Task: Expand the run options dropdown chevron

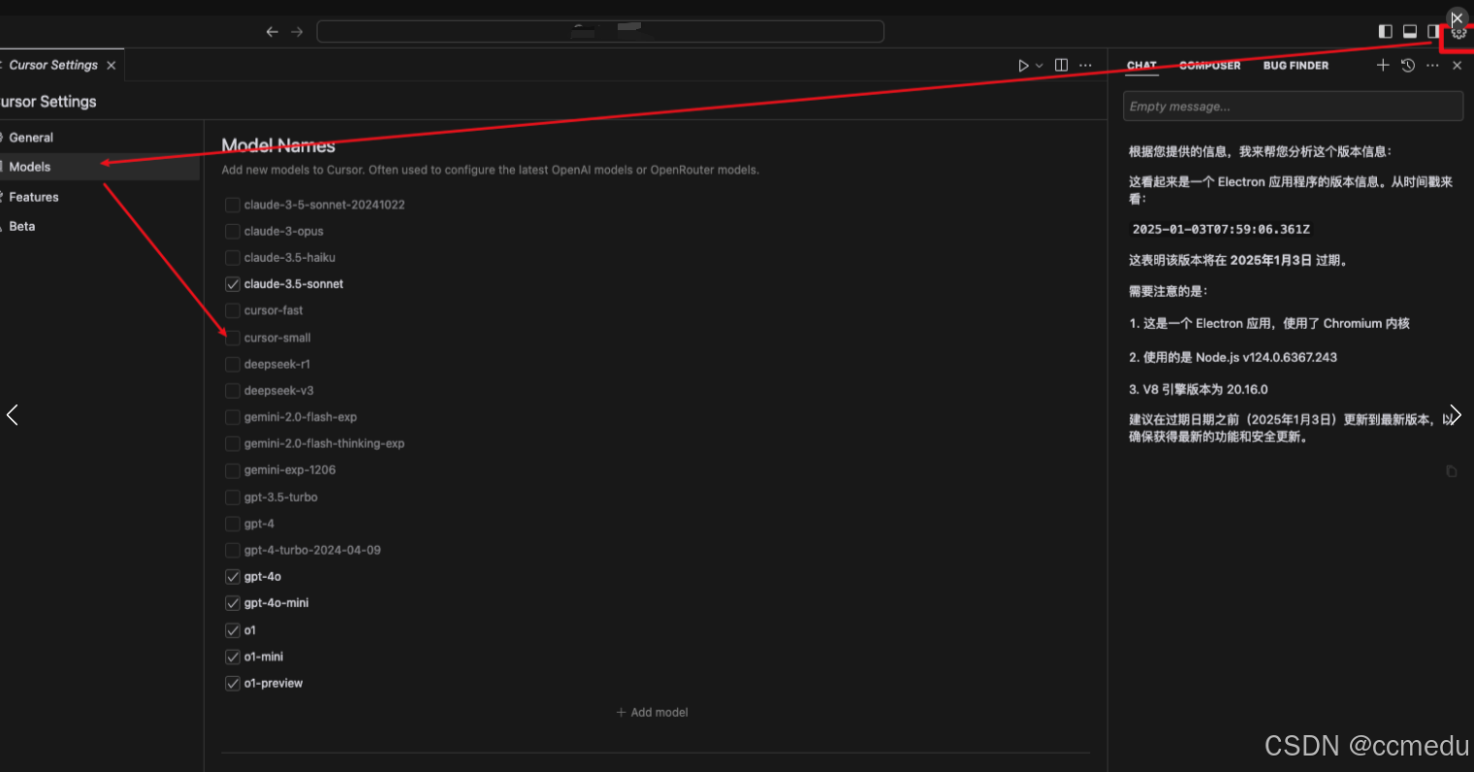Action: coord(1040,66)
